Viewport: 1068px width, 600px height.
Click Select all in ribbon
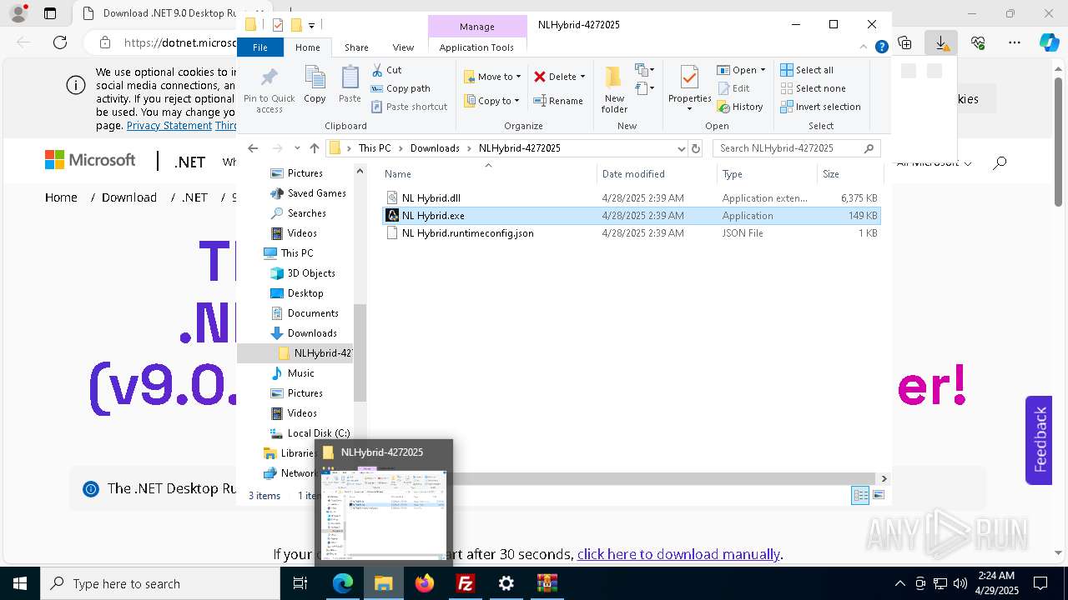pyautogui.click(x=807, y=70)
